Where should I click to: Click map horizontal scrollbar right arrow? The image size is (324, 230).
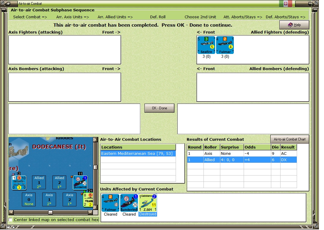[90, 212]
